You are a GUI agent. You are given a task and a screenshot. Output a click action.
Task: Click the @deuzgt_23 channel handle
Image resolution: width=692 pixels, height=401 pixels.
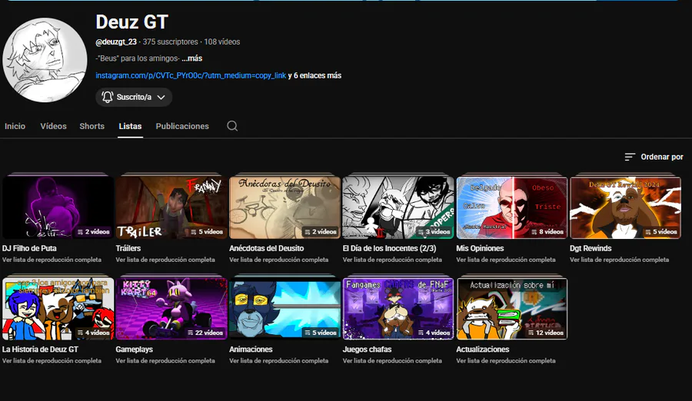click(x=116, y=42)
